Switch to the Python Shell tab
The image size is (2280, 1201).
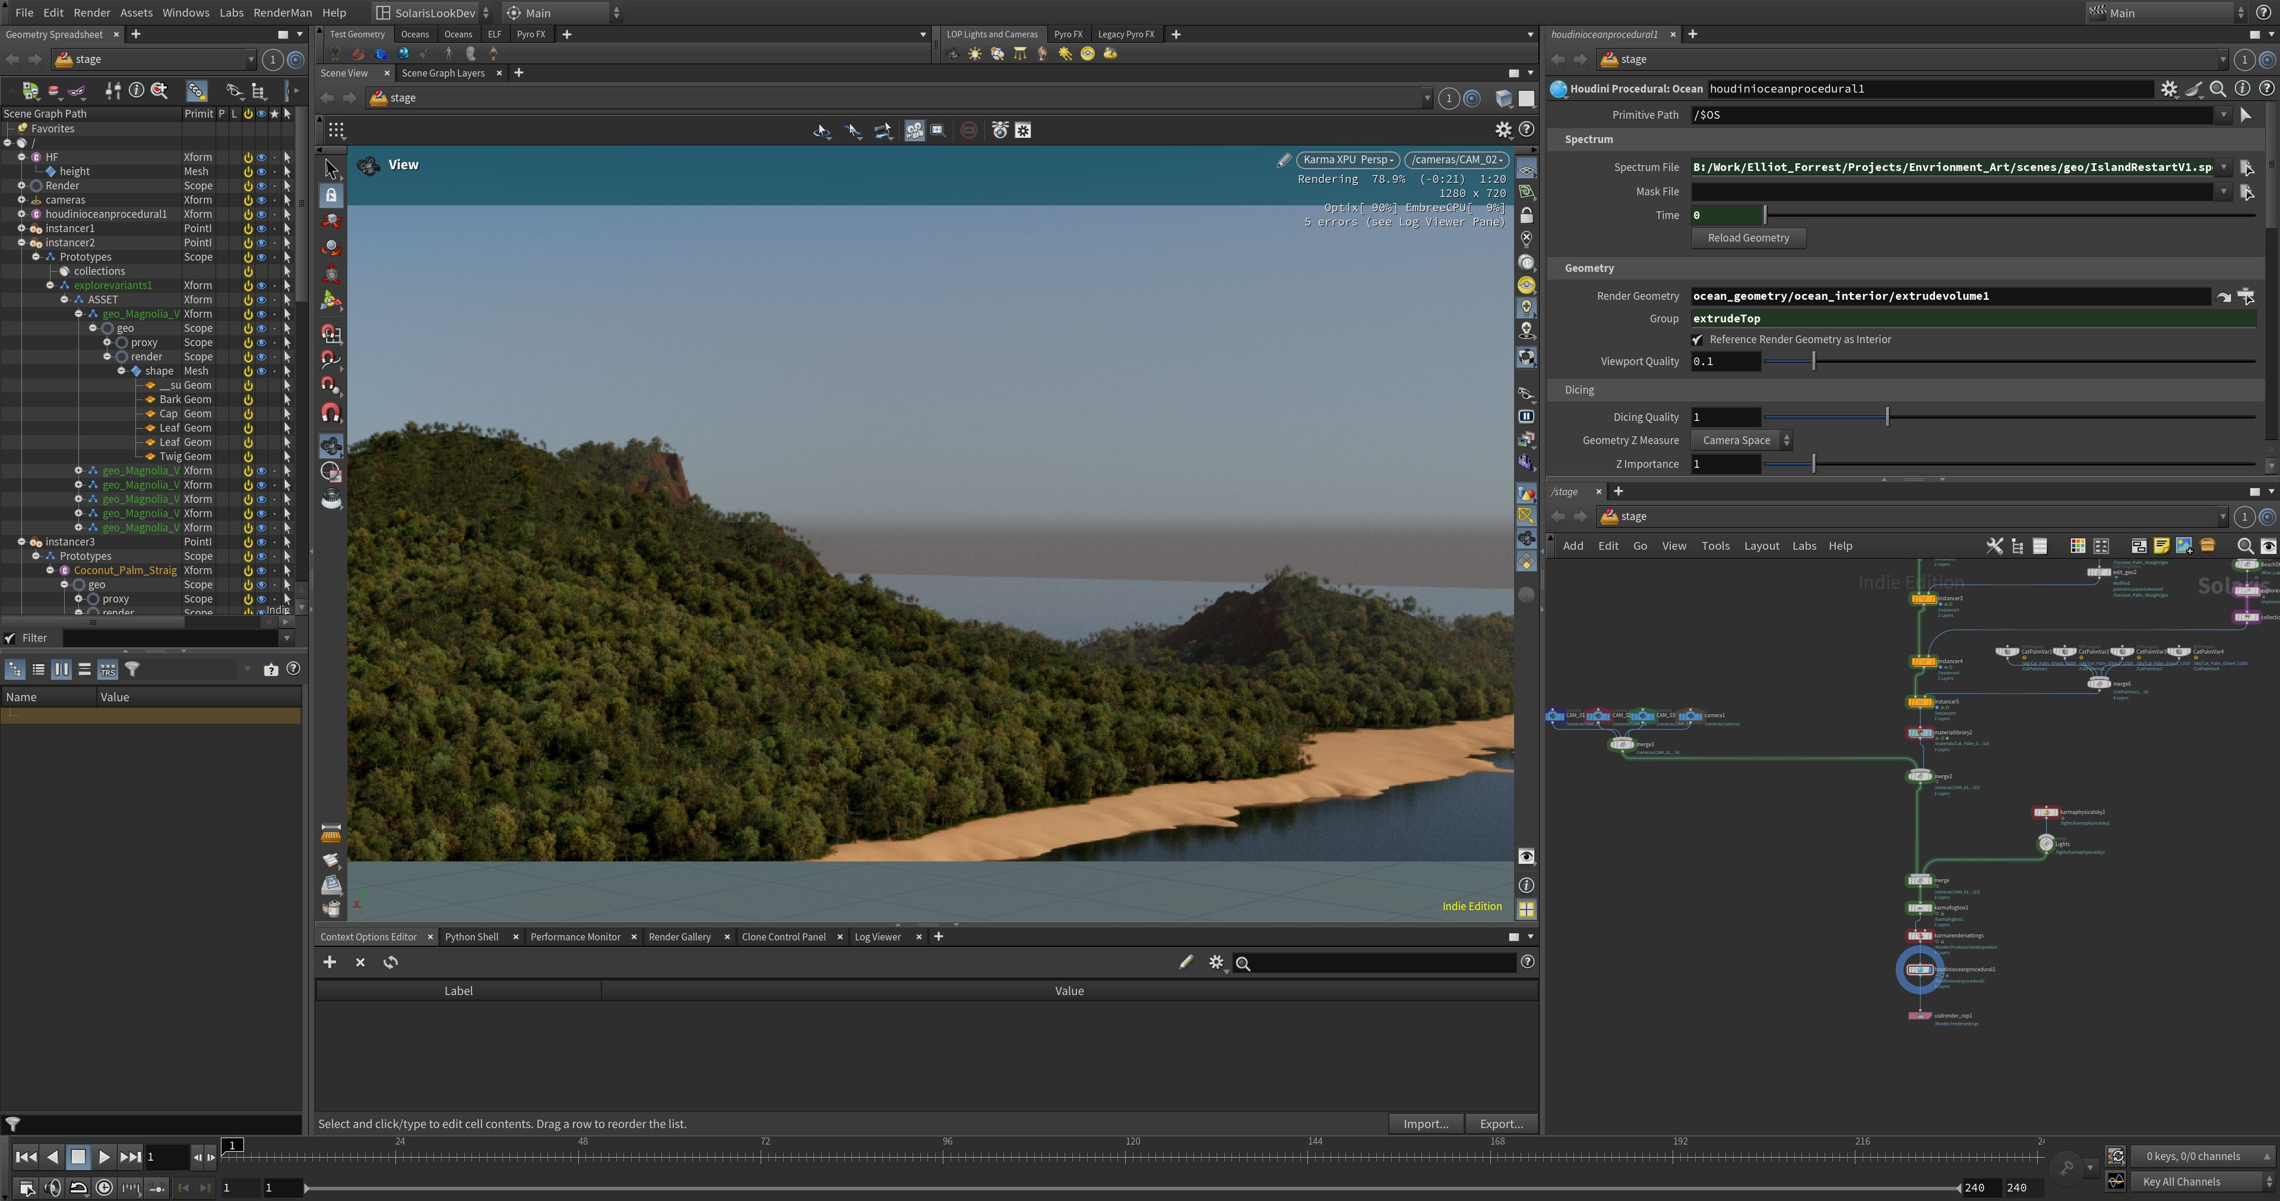pyautogui.click(x=473, y=936)
